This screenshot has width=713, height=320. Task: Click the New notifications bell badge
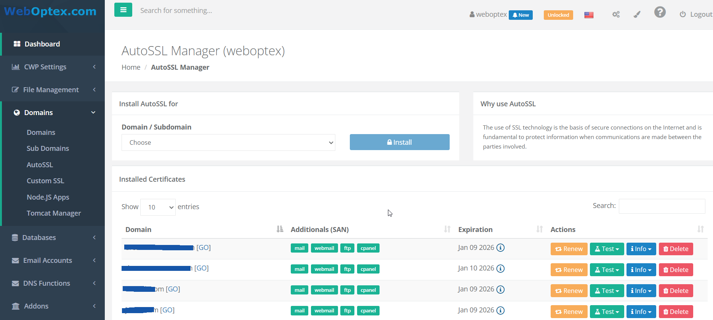coord(521,15)
